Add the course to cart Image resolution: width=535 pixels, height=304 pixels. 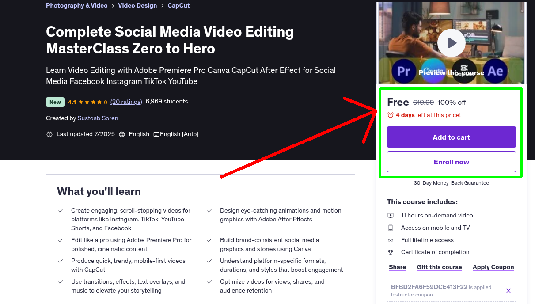click(452, 137)
